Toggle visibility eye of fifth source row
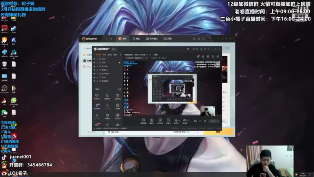This screenshot has width=314, height=177. coord(94,74)
